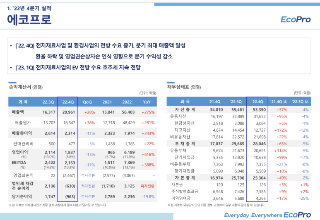
Task: Click the gross profit value '7,974'
Action: point(130,133)
